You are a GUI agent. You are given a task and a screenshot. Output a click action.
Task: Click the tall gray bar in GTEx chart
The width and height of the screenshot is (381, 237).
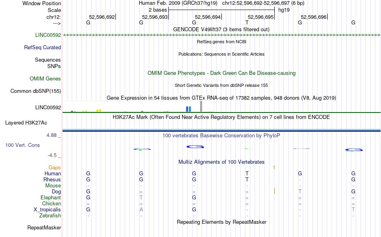point(201,106)
